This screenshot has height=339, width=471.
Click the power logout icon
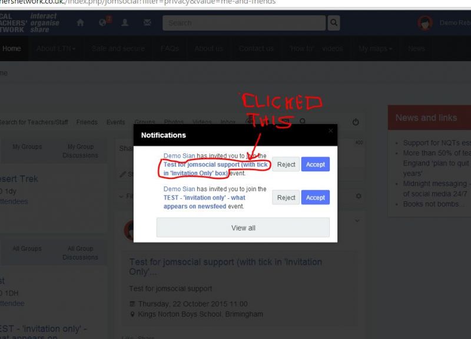tap(356, 122)
